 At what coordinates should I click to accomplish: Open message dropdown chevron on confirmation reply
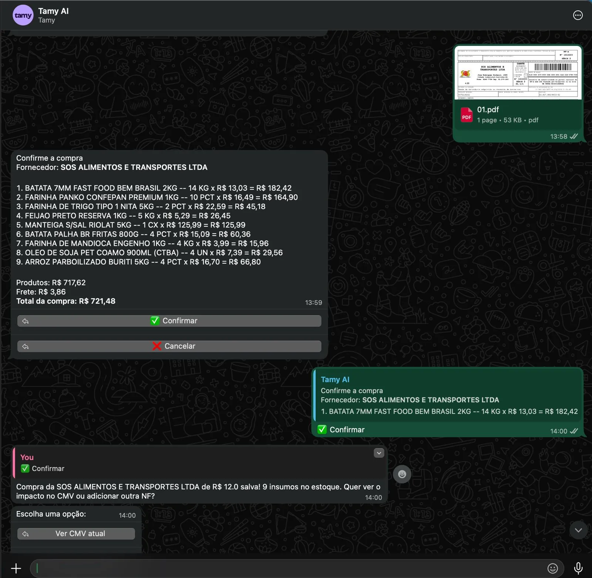coord(379,453)
